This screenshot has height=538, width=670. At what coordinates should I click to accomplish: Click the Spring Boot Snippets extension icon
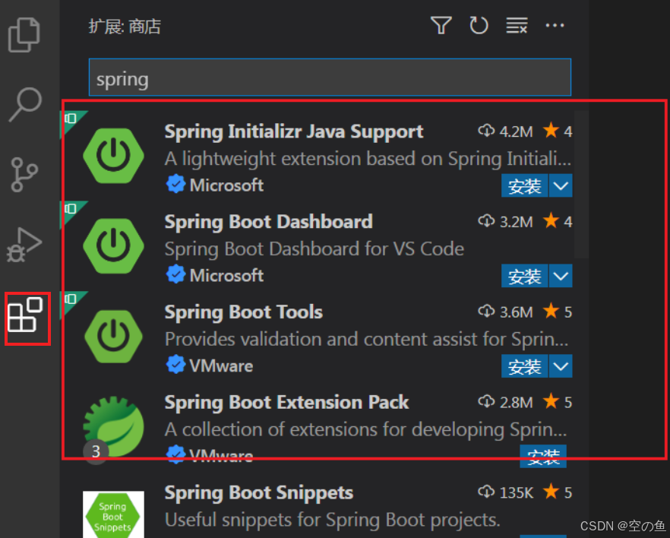113,514
